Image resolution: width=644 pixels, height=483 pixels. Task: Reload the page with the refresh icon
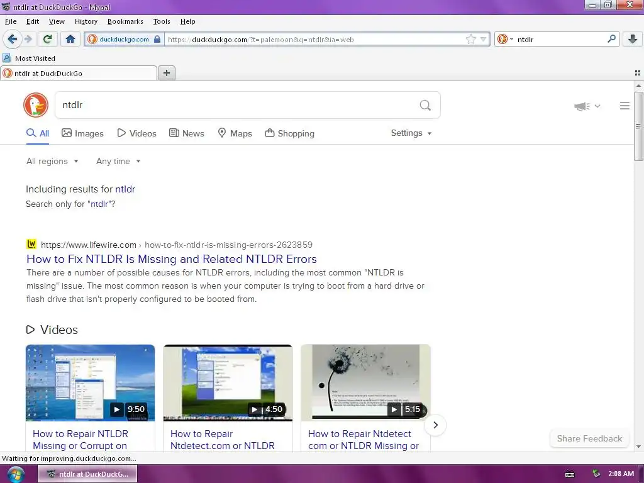47,39
